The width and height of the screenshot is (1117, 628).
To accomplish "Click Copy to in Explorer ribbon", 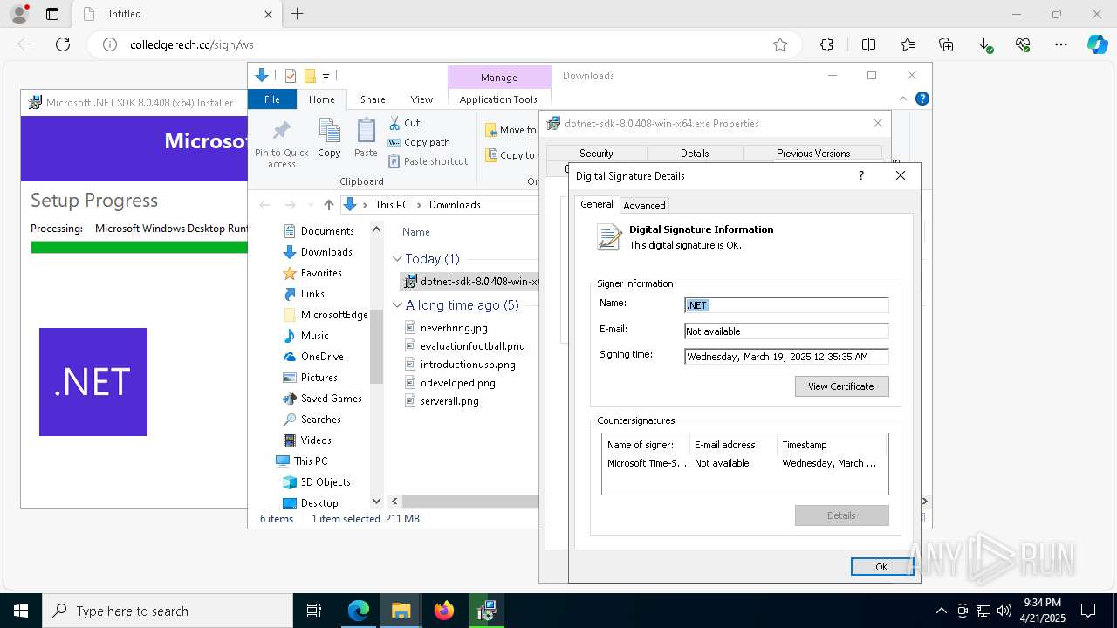I will coord(511,155).
